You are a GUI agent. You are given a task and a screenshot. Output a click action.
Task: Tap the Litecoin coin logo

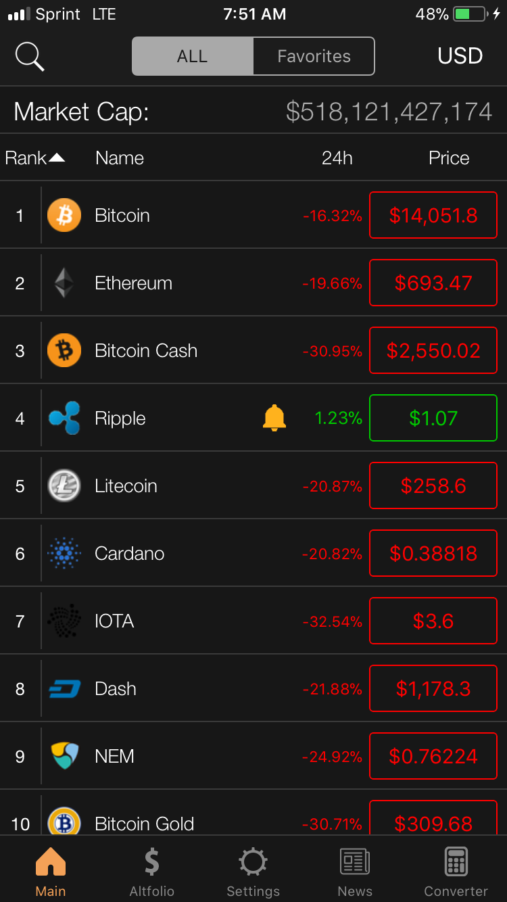(x=64, y=485)
